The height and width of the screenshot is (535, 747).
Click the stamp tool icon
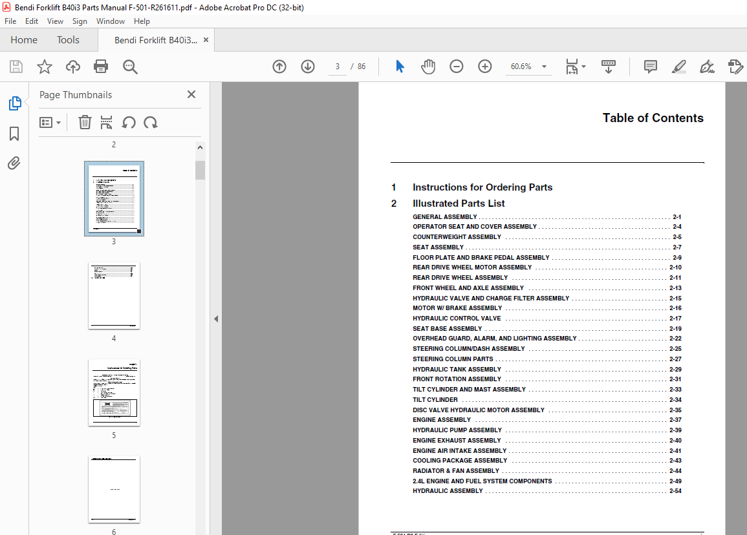click(x=735, y=67)
